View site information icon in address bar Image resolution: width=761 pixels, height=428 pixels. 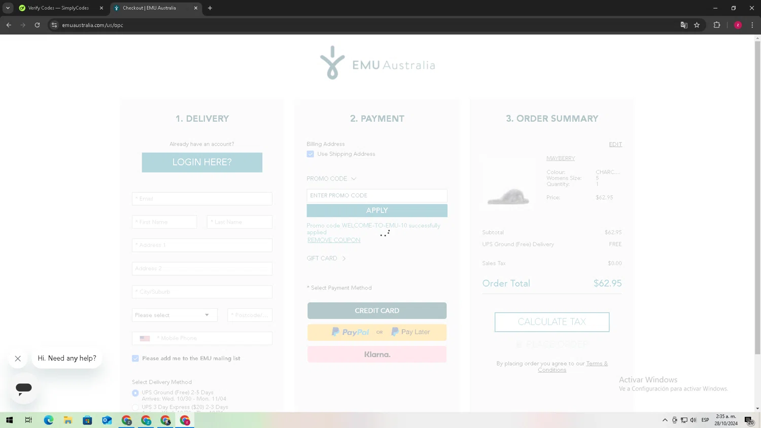click(54, 25)
